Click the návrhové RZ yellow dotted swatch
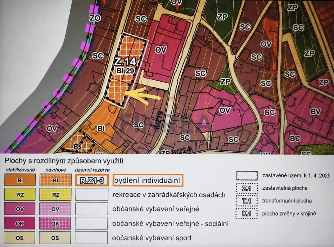334x247 pixels. point(55,194)
